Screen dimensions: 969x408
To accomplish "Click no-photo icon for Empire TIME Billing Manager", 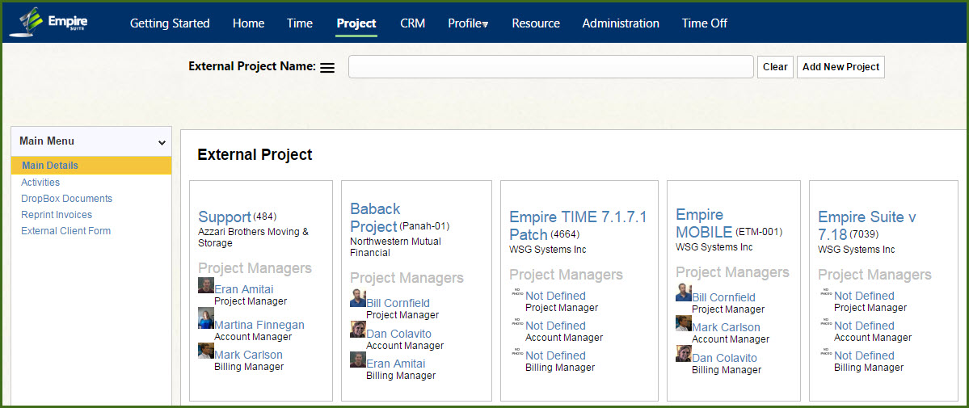I will (517, 351).
